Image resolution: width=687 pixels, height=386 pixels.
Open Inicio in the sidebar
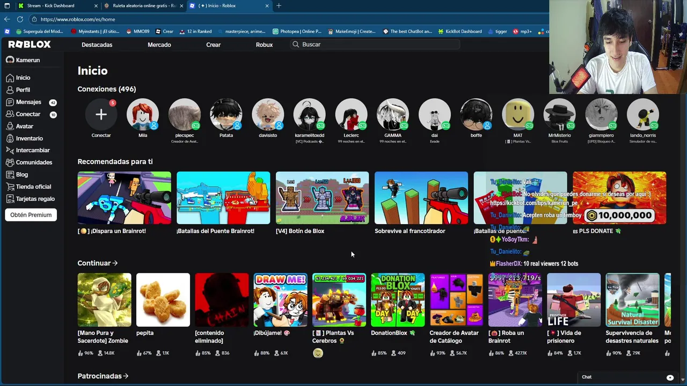pos(18,78)
